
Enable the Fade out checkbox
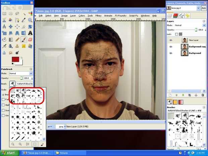coord(3,100)
